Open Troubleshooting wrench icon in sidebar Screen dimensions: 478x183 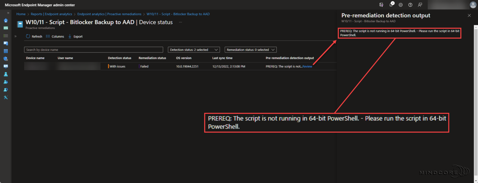(x=6, y=97)
